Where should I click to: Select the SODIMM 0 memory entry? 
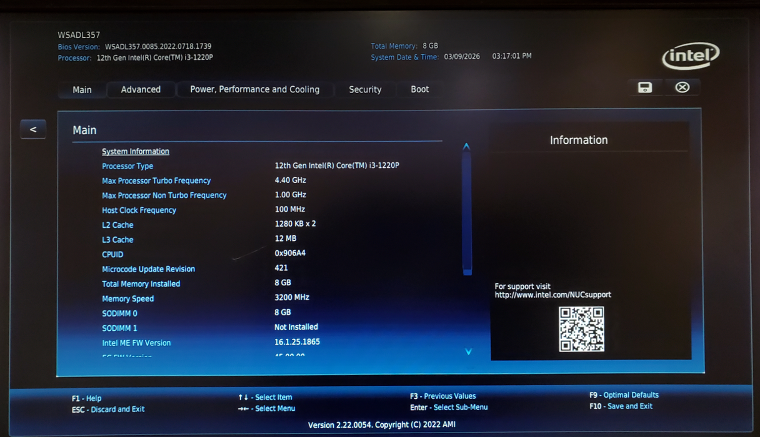coord(119,313)
